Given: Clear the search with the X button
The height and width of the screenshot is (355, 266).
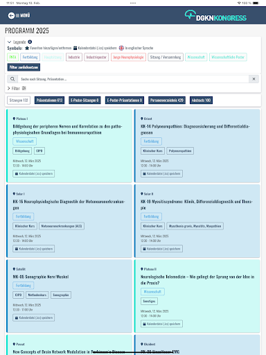Looking at the screenshot, I should 254,79.
